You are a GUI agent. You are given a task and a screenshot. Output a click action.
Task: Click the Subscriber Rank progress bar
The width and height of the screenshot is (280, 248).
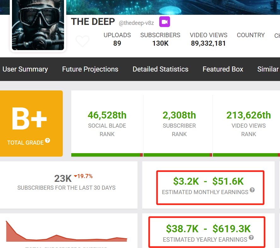point(178,155)
